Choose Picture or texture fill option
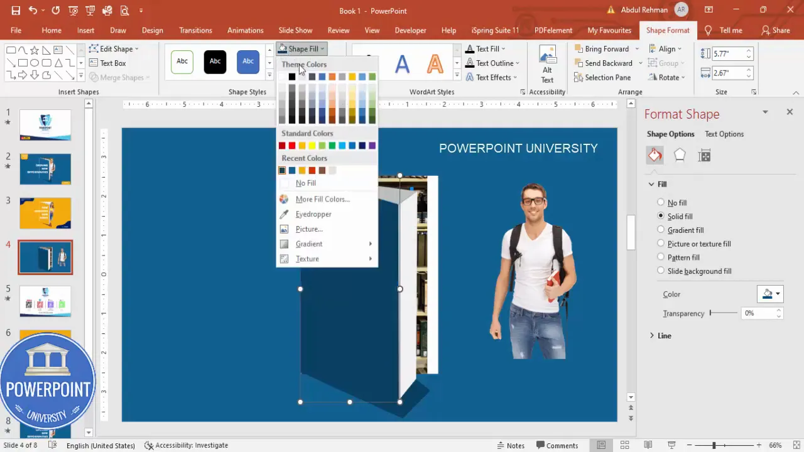 [661, 244]
